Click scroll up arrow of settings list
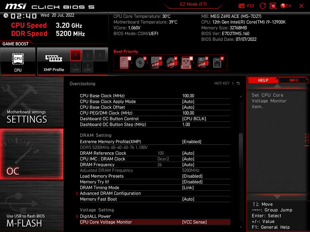 coord(241,96)
